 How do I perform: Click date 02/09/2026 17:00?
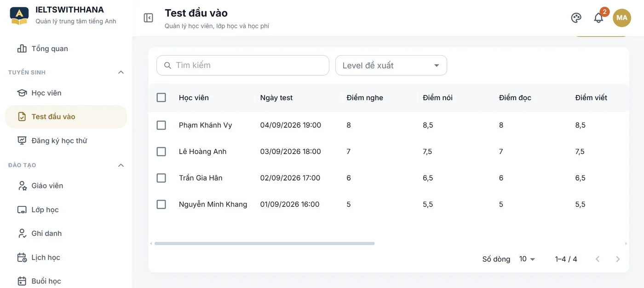[x=290, y=178]
